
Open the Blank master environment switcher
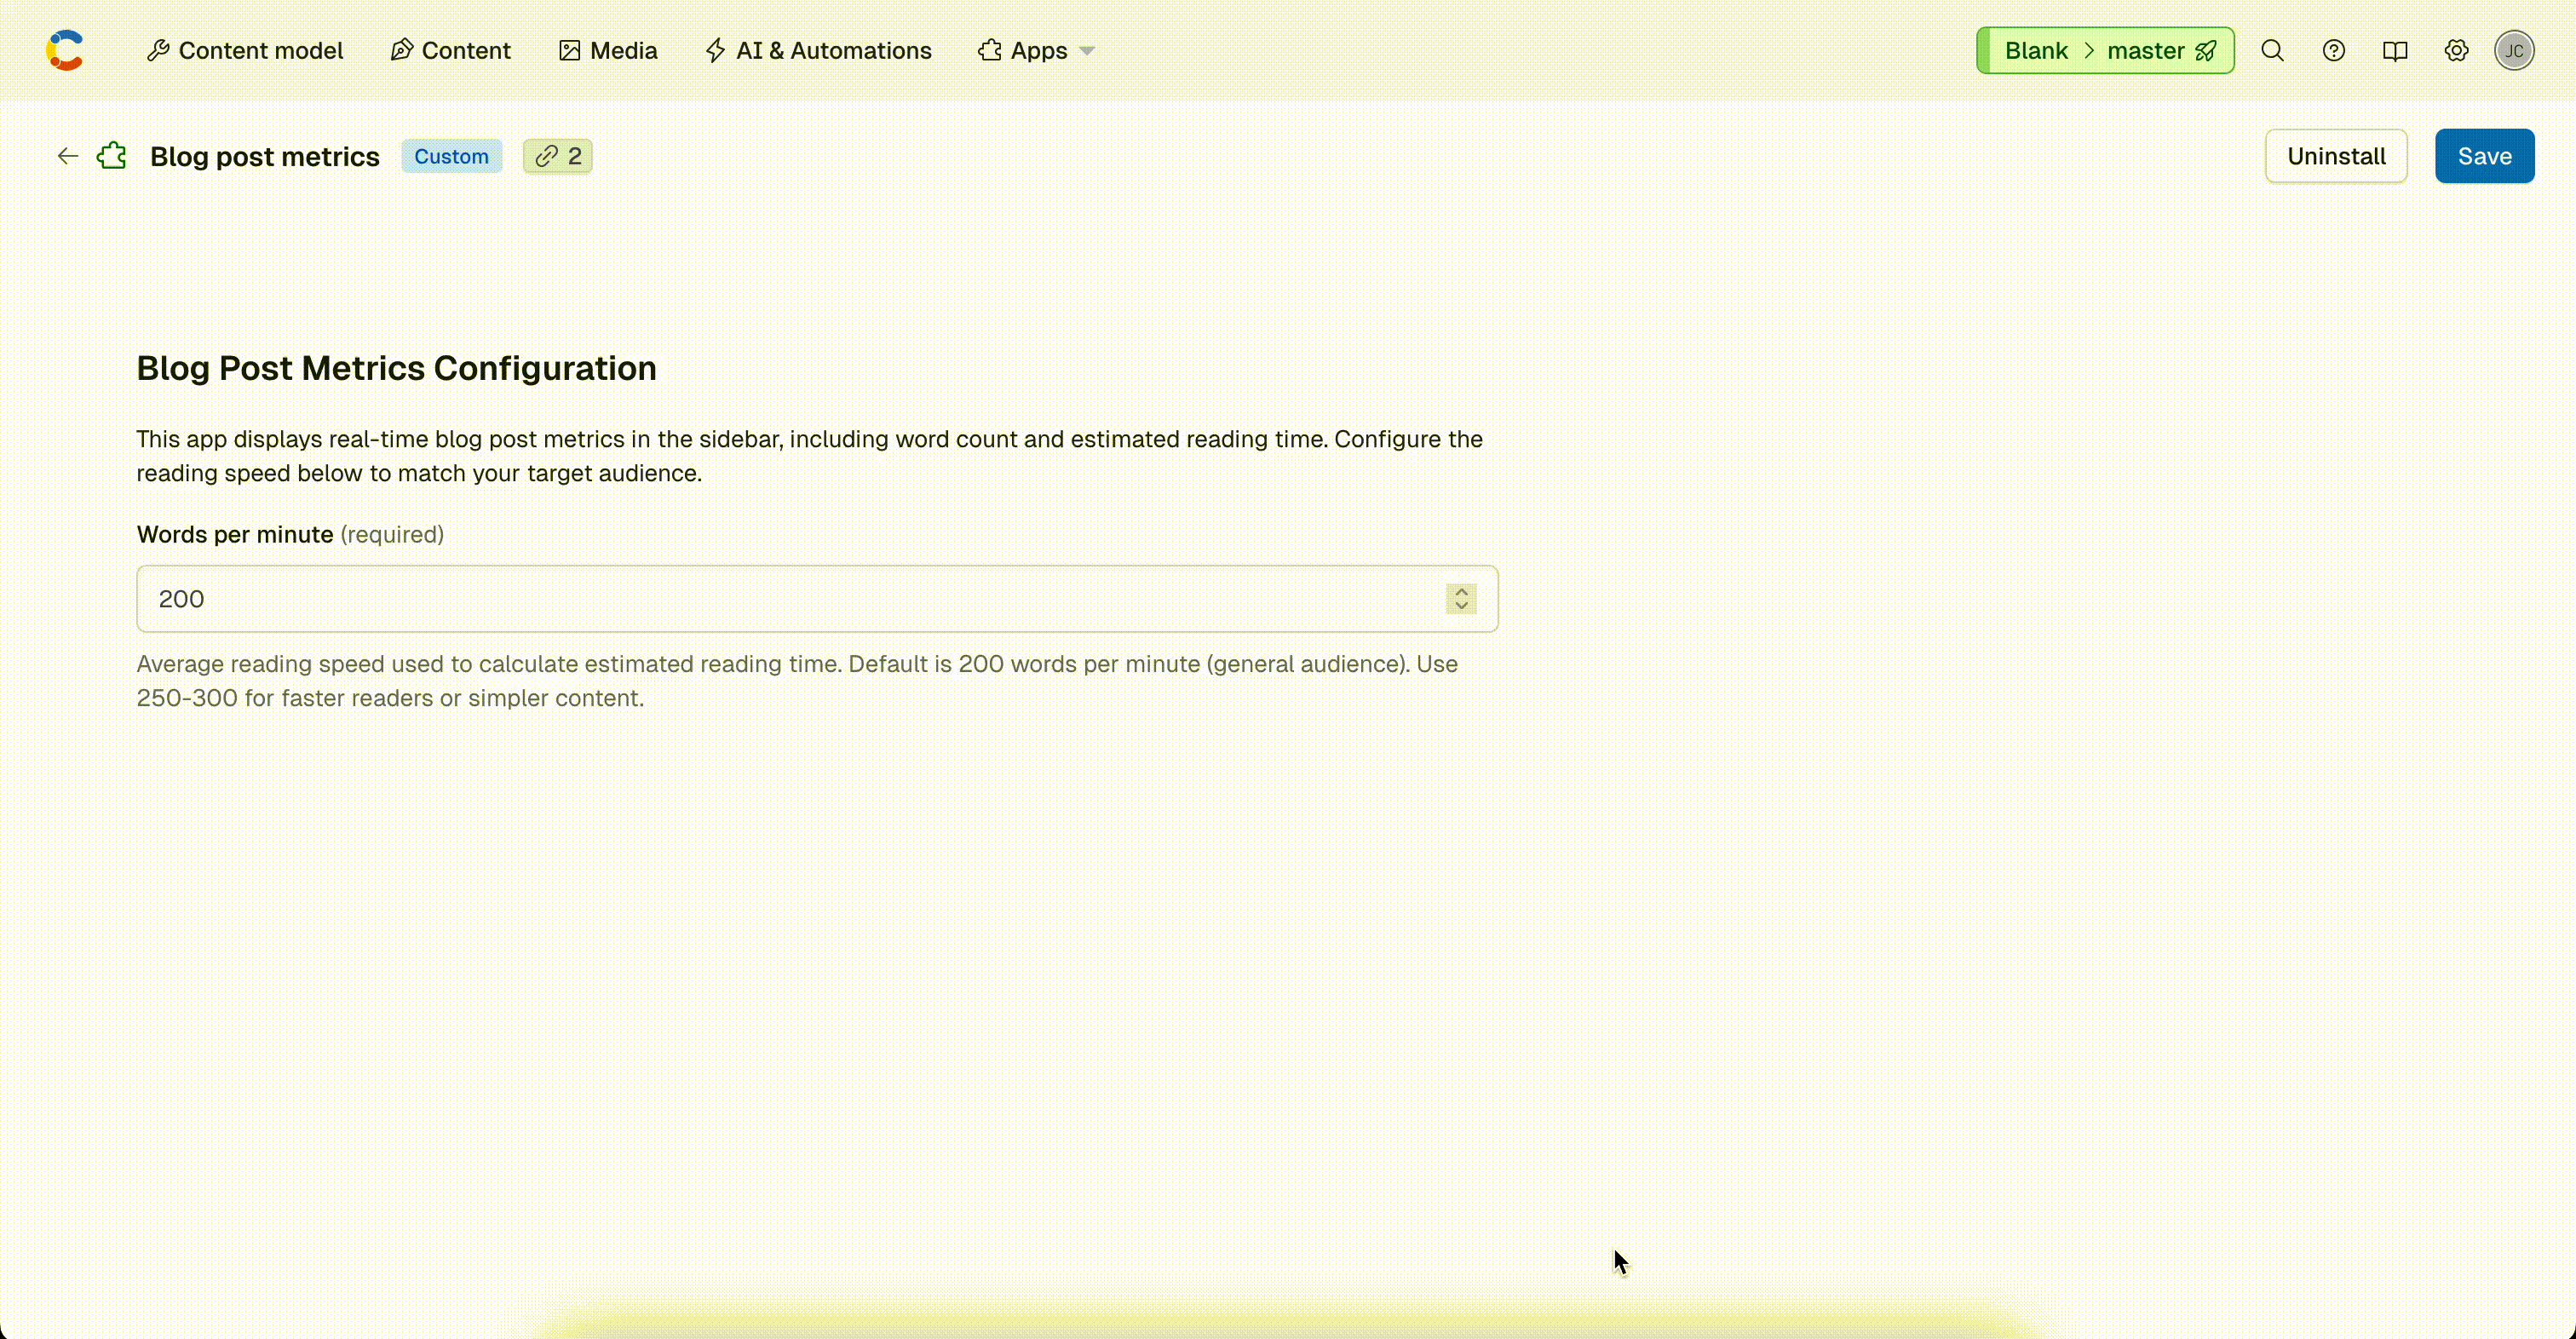tap(2104, 51)
